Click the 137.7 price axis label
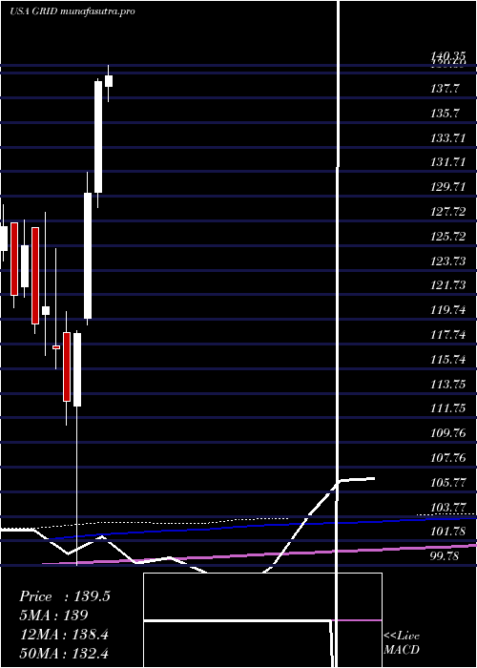Image resolution: width=477 pixels, height=668 pixels. coord(446,89)
